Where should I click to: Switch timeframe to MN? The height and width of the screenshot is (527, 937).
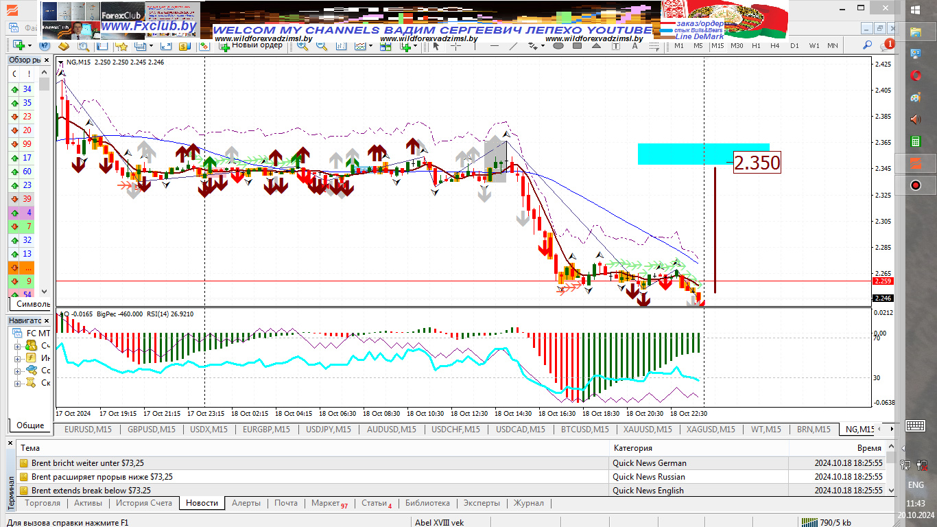tap(833, 45)
